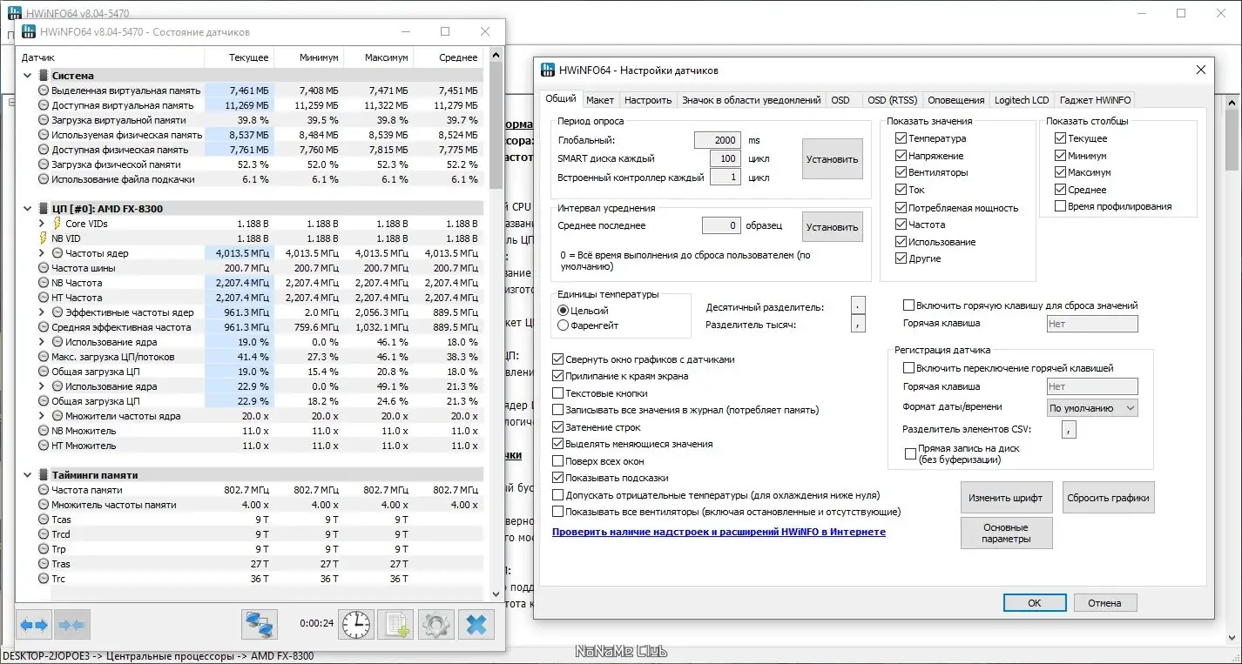1242x664 pixels.
Task: Enable the Фаренгейт temperature unit
Action: [563, 325]
